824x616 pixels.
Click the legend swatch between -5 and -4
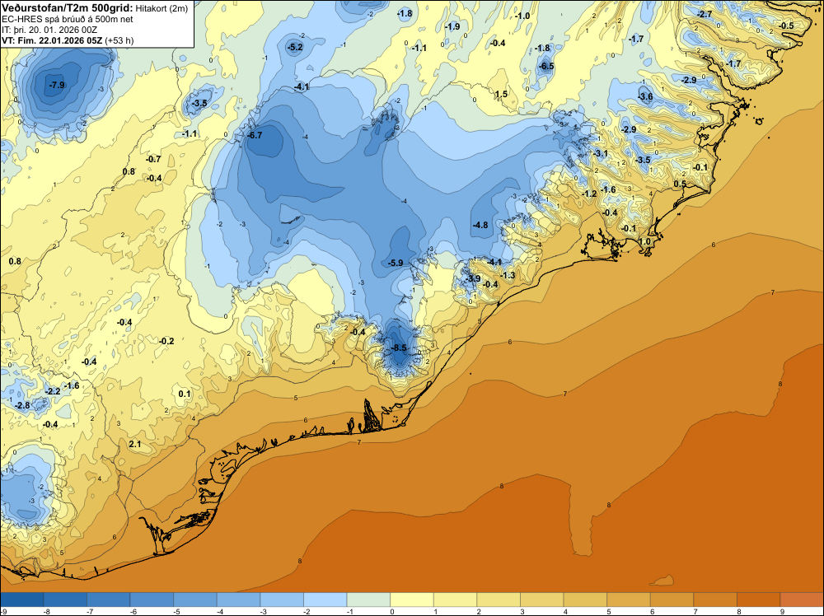[x=195, y=600]
